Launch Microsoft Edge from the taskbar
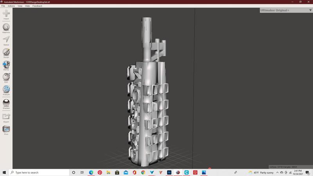This screenshot has width=313, height=176. (x=91, y=172)
